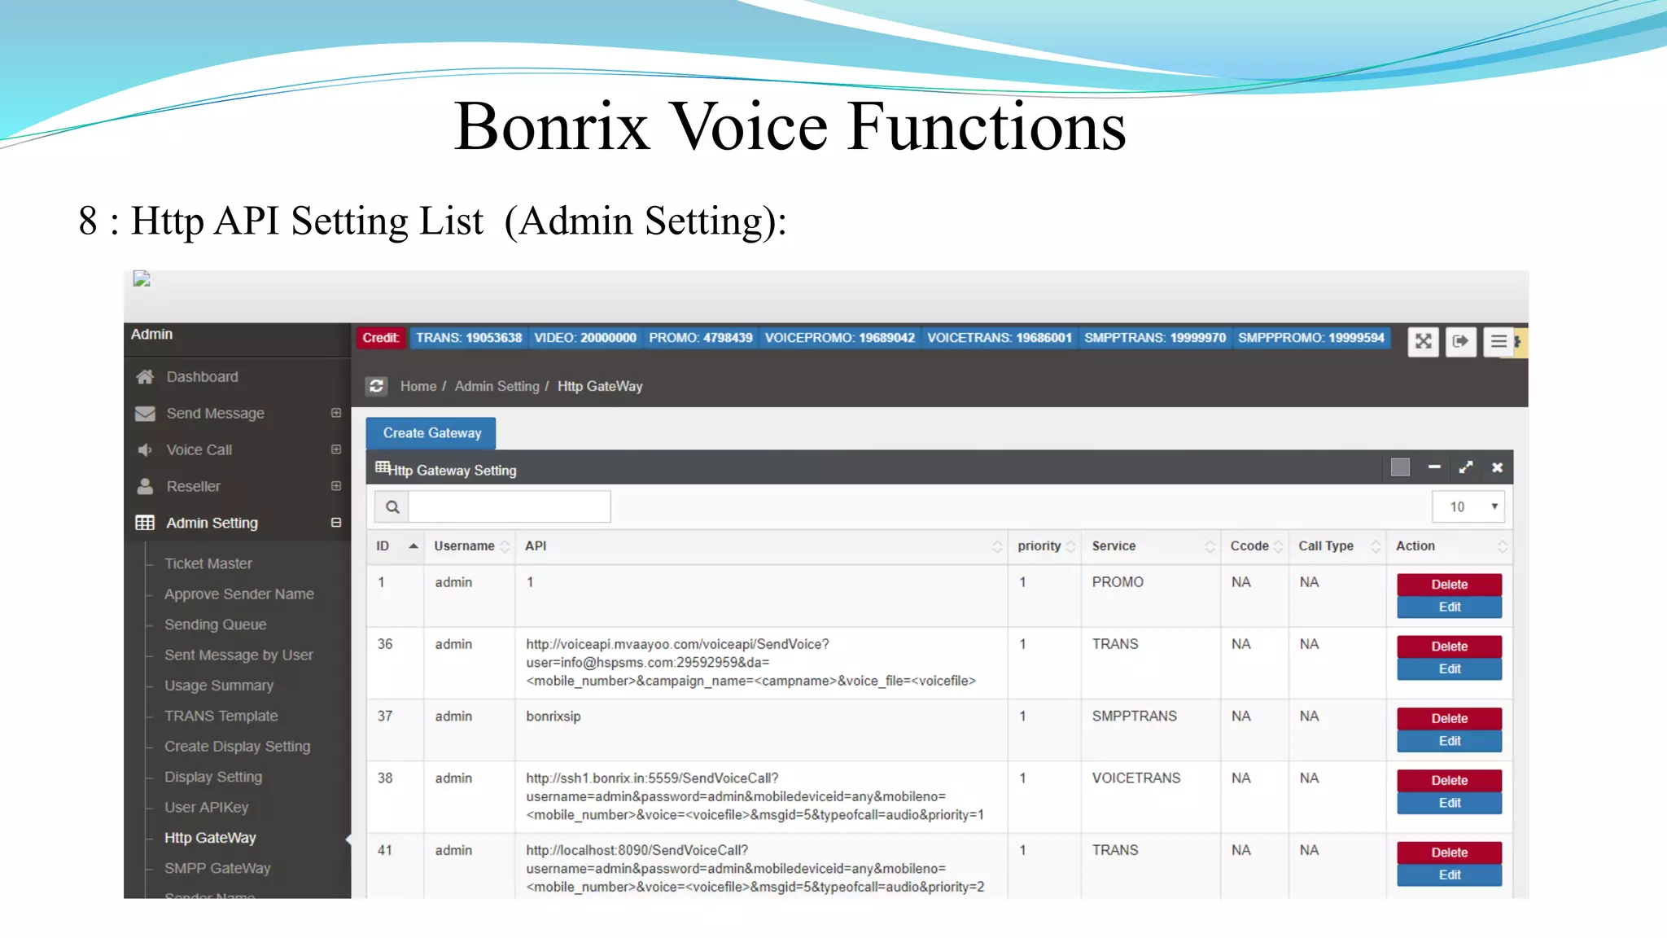Image resolution: width=1667 pixels, height=938 pixels.
Task: Open the hamburger menu icon in header
Action: point(1499,341)
